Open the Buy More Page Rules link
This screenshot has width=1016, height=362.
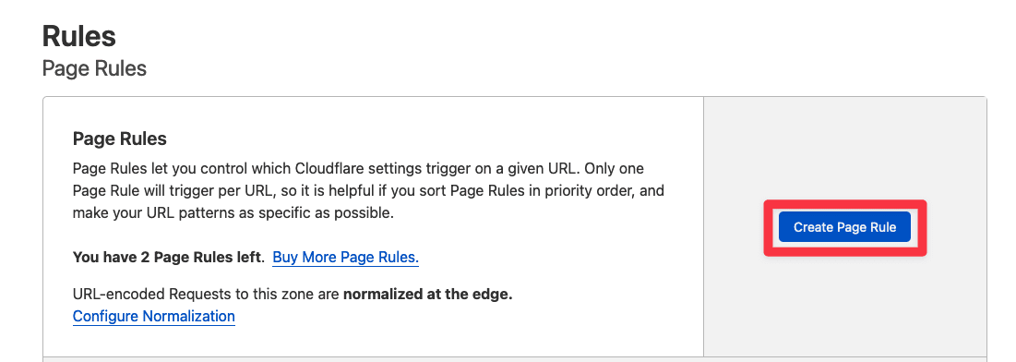coord(345,257)
